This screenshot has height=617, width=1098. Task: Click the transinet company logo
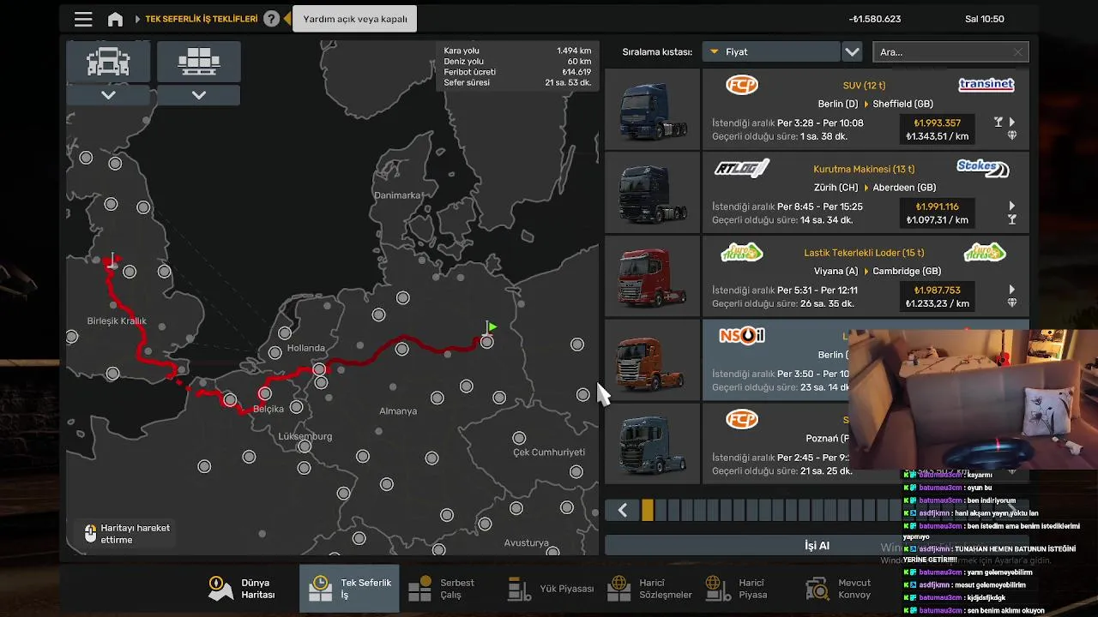coord(986,84)
